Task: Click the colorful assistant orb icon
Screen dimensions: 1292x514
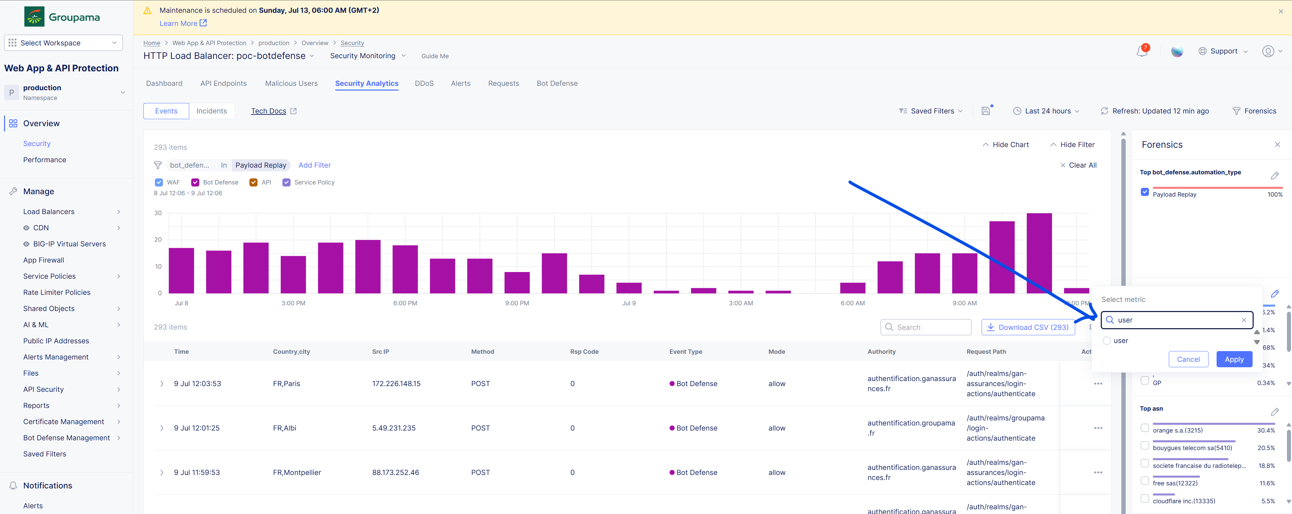Action: [1177, 51]
